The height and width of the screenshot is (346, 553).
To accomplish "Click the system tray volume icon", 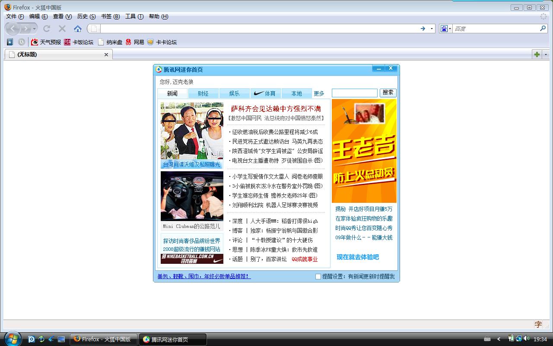I will (526, 339).
